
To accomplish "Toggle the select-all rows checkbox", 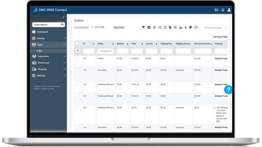I will click(77, 43).
